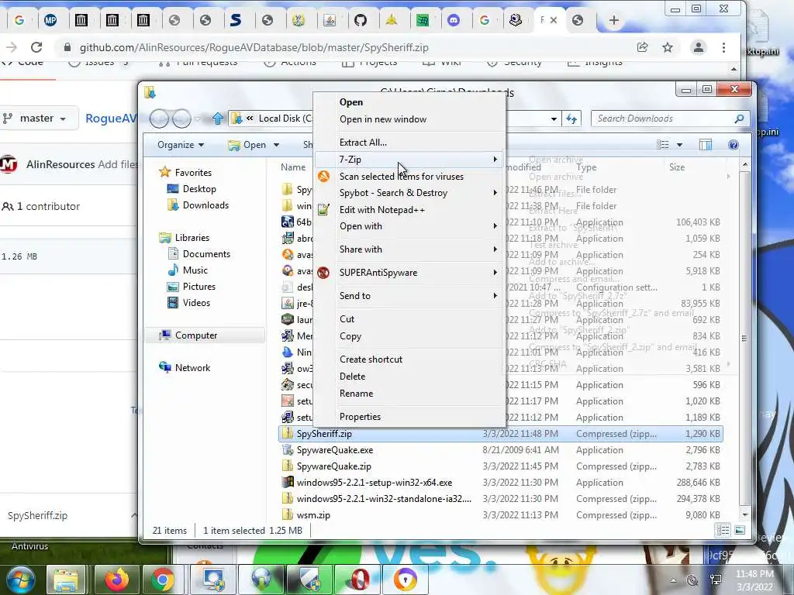Open Music library in sidebar
The width and height of the screenshot is (794, 595).
[x=188, y=270]
